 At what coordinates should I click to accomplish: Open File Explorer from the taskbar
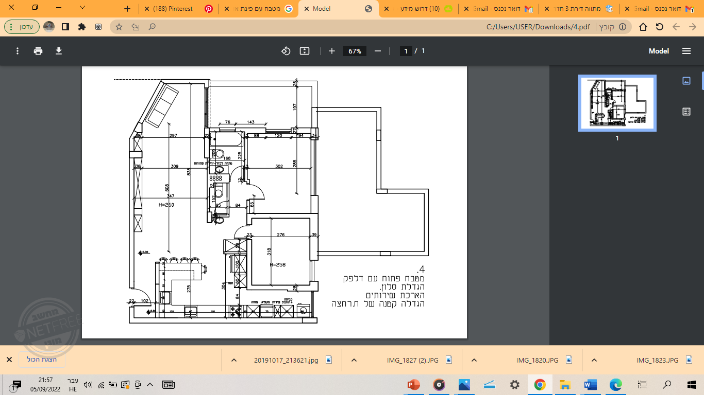click(x=565, y=385)
